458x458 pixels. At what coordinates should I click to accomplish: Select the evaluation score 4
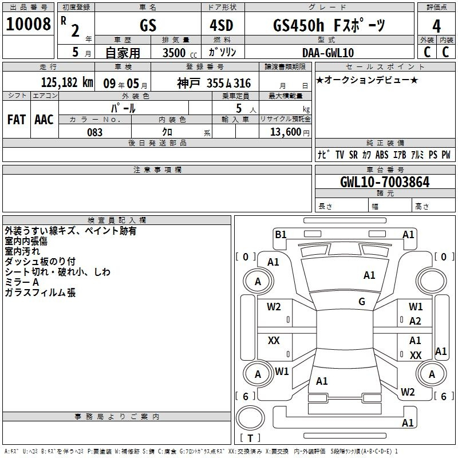tap(436, 26)
